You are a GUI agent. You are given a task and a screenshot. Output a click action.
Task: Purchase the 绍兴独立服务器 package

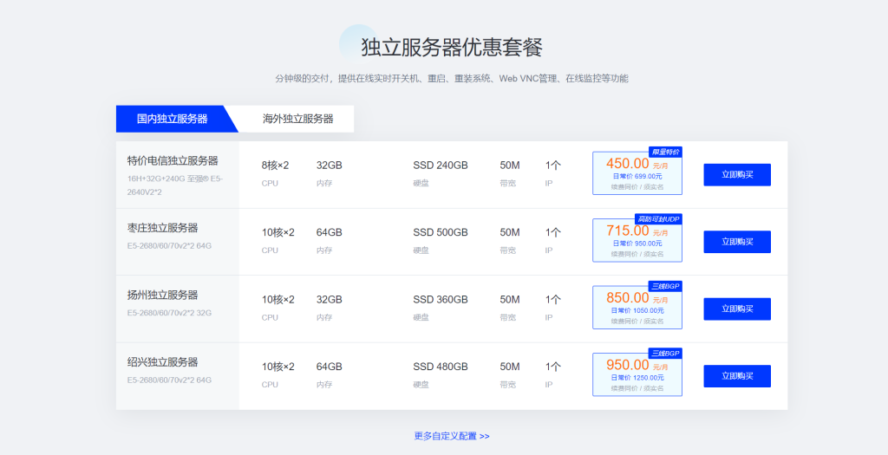click(736, 376)
